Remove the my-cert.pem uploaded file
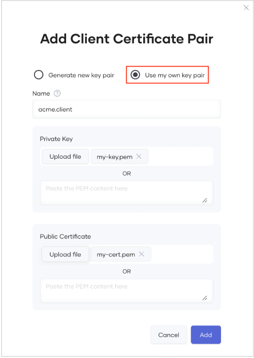The width and height of the screenshot is (254, 358). (x=141, y=254)
